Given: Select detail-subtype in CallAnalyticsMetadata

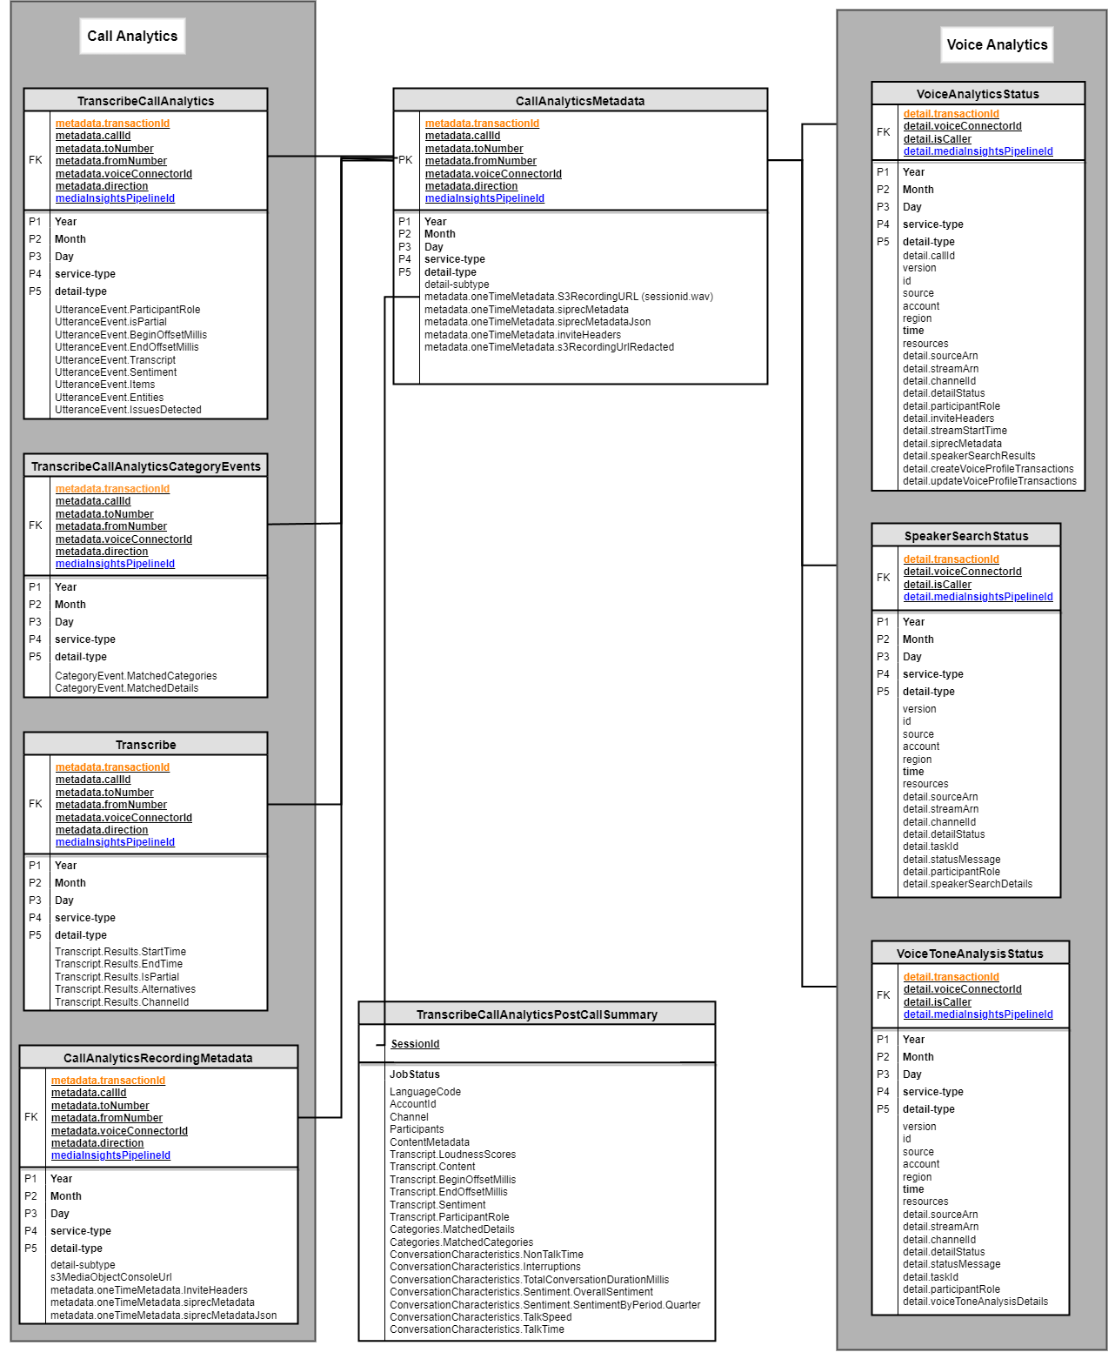Looking at the screenshot, I should coord(457,285).
